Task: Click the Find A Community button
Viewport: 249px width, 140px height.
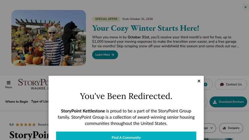Action: coord(126,136)
